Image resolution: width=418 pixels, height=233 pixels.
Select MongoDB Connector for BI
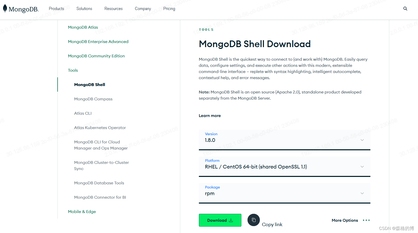point(100,197)
